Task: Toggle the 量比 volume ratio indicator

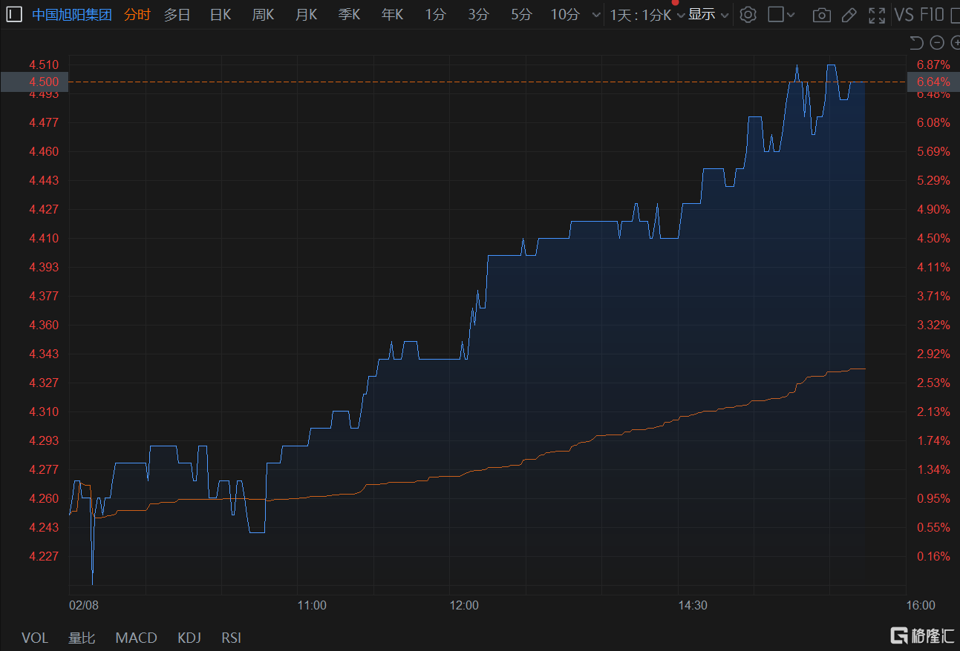Action: pos(82,638)
